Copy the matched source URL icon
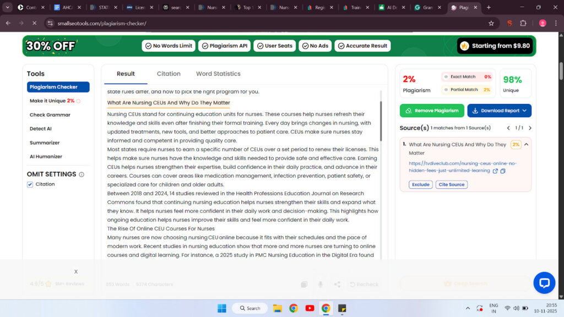Viewport: 564px width, 317px height. (503, 171)
